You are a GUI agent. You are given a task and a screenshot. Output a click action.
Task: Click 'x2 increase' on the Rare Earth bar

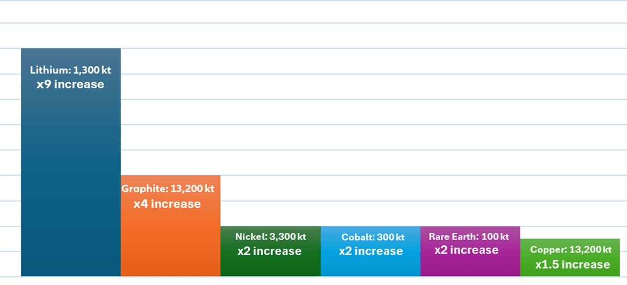click(x=467, y=250)
